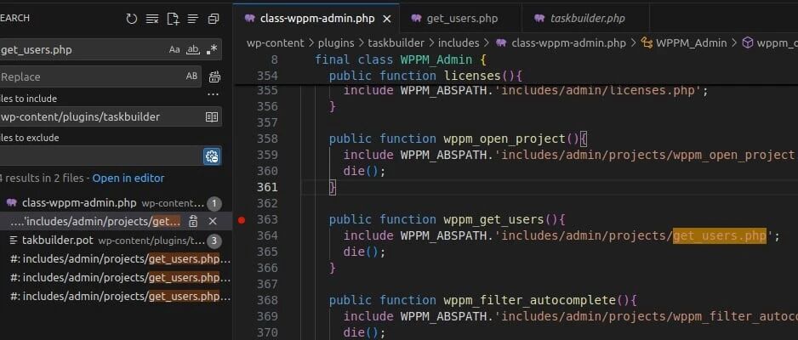Click class-wppm-admin.php tab PHP icon

tap(249, 19)
